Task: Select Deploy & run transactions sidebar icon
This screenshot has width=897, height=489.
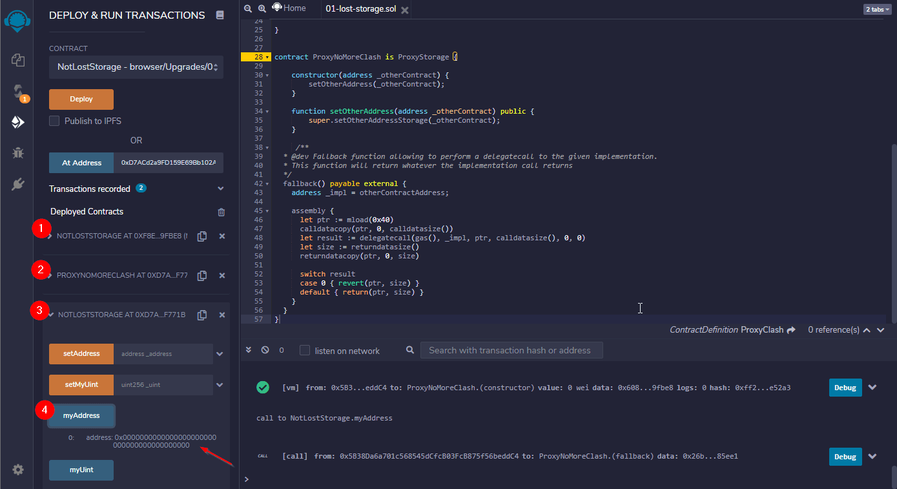Action: pos(18,122)
